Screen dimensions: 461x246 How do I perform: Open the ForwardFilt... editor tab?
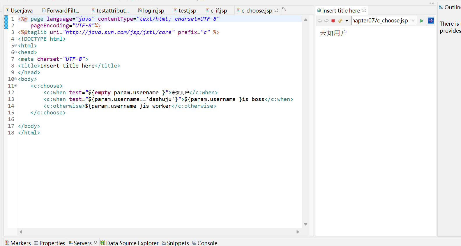click(61, 10)
